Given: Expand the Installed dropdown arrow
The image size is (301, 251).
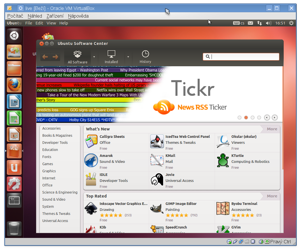Looking at the screenshot, I should [128, 57].
